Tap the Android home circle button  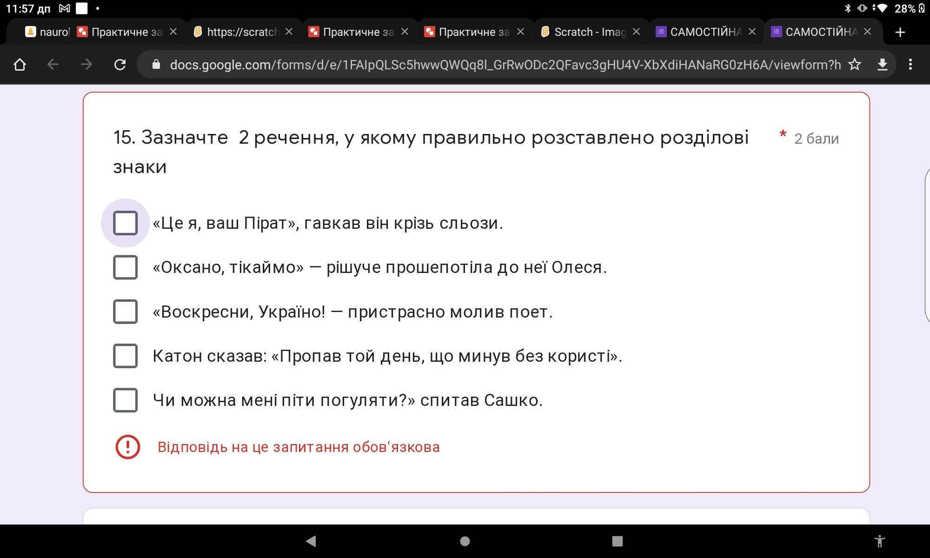click(465, 541)
